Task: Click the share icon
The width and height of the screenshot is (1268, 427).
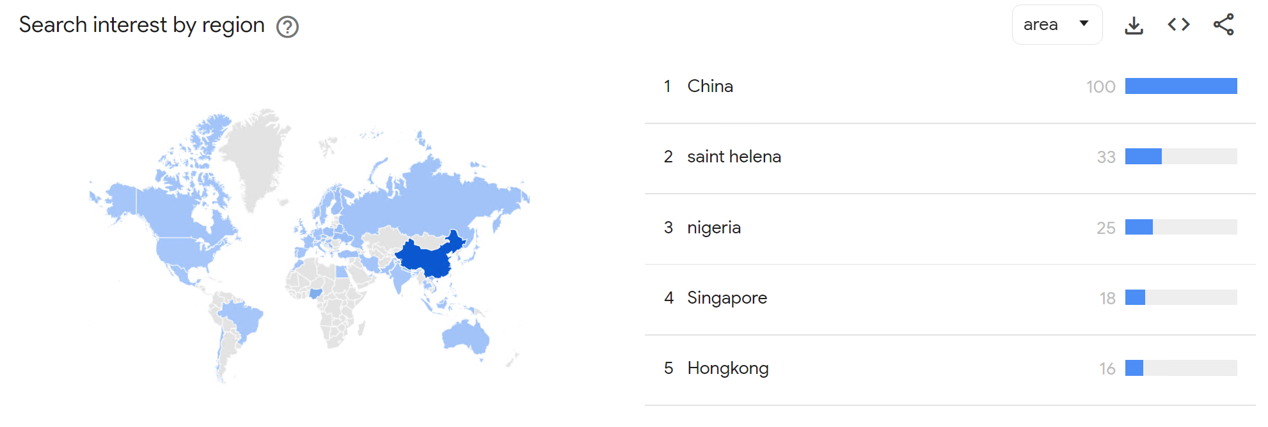Action: coord(1223,25)
